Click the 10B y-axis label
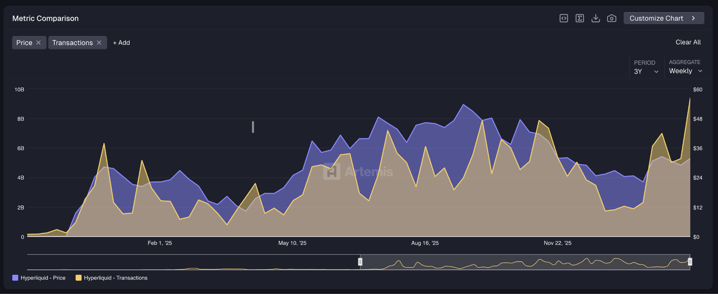Image resolution: width=718 pixels, height=294 pixels. 19,90
